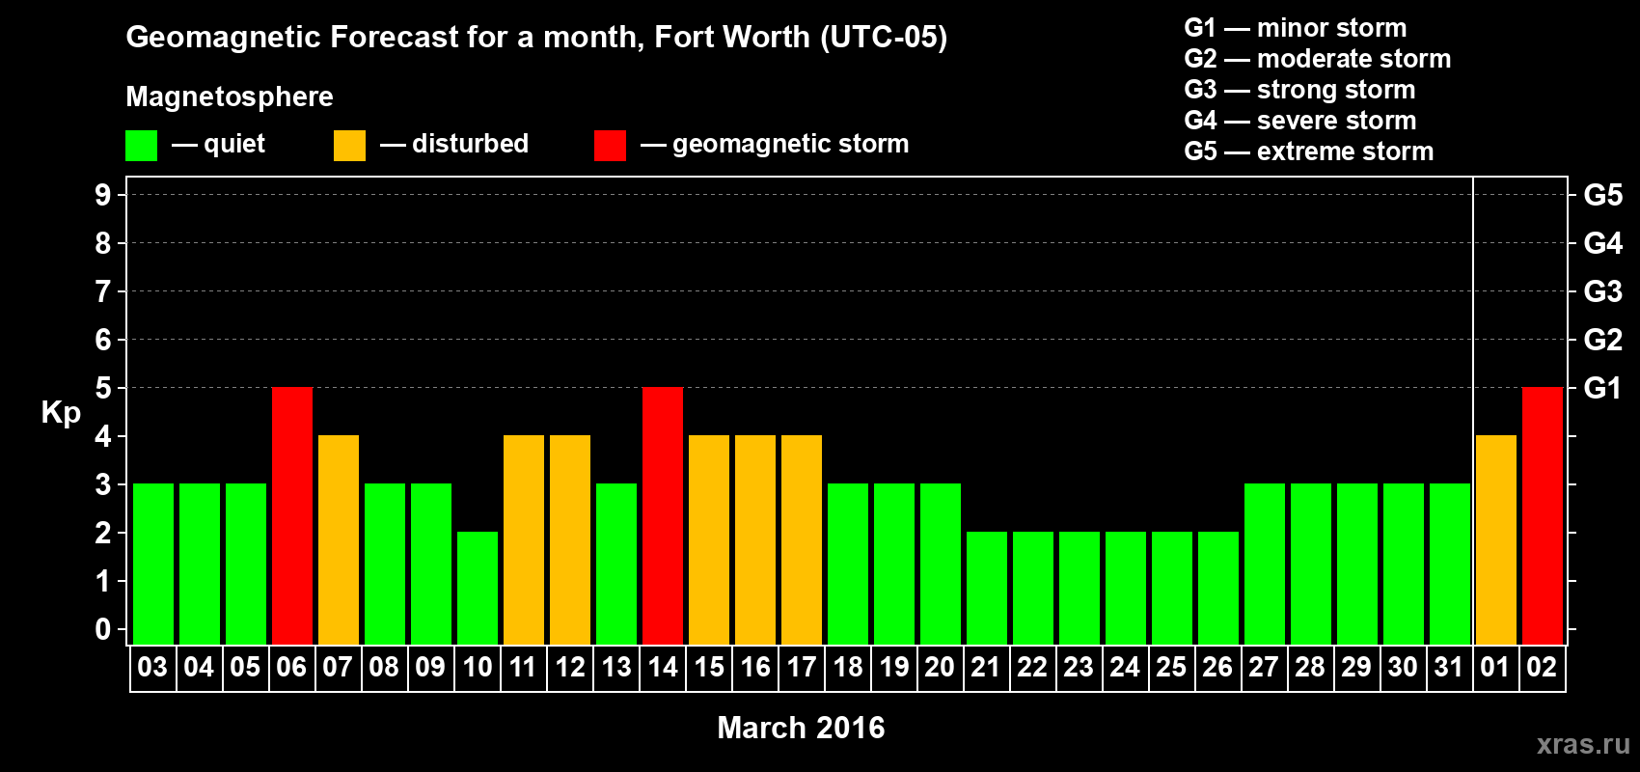This screenshot has width=1640, height=772.
Task: Click the orange bar for March 16
Action: [x=755, y=539]
